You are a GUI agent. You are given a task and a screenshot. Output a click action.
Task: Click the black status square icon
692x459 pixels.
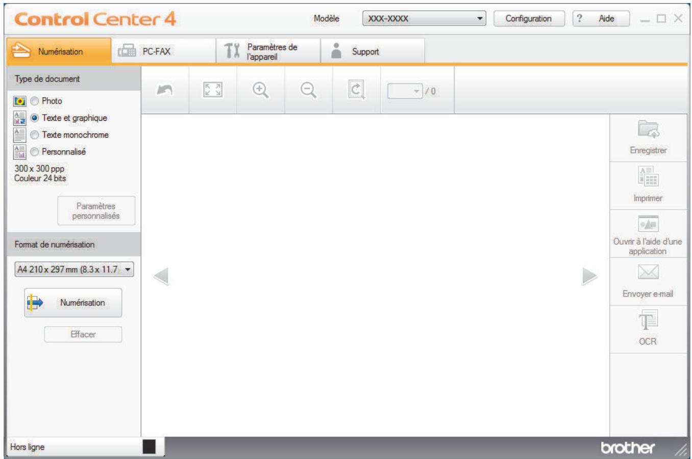[x=149, y=447]
